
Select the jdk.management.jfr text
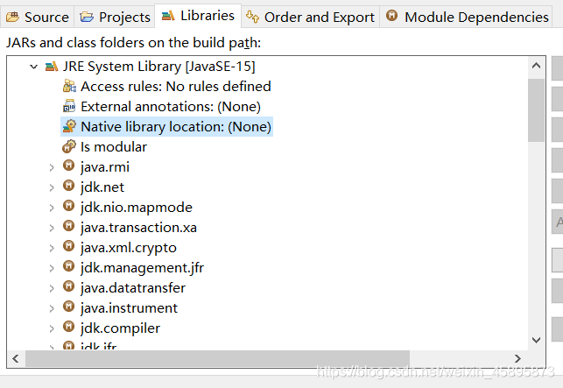[142, 268]
